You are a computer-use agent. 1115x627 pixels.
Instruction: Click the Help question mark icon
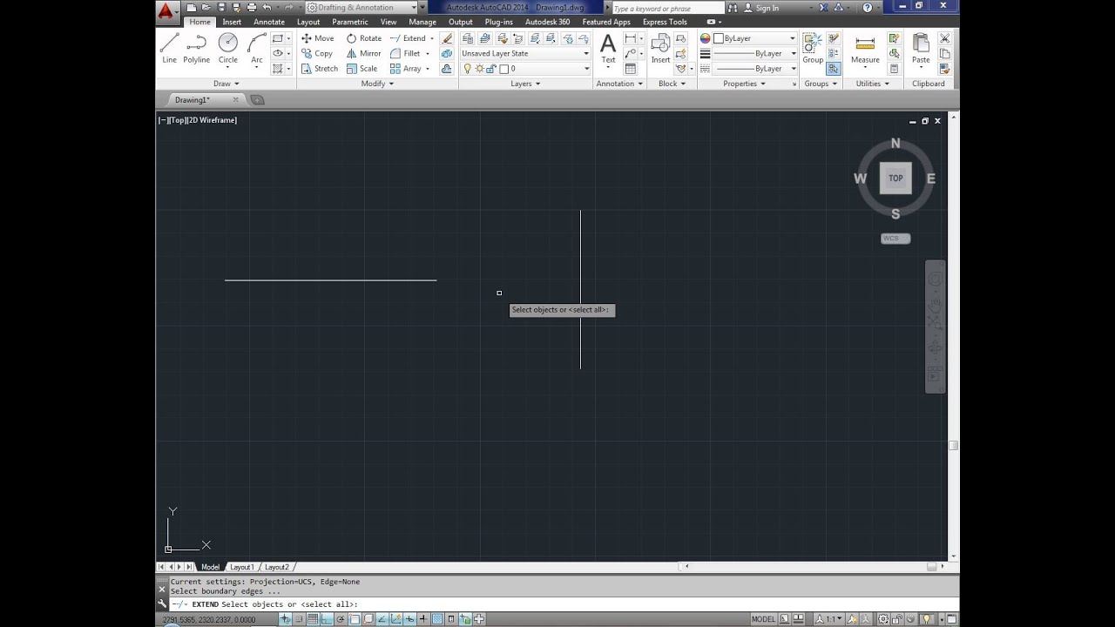point(867,7)
